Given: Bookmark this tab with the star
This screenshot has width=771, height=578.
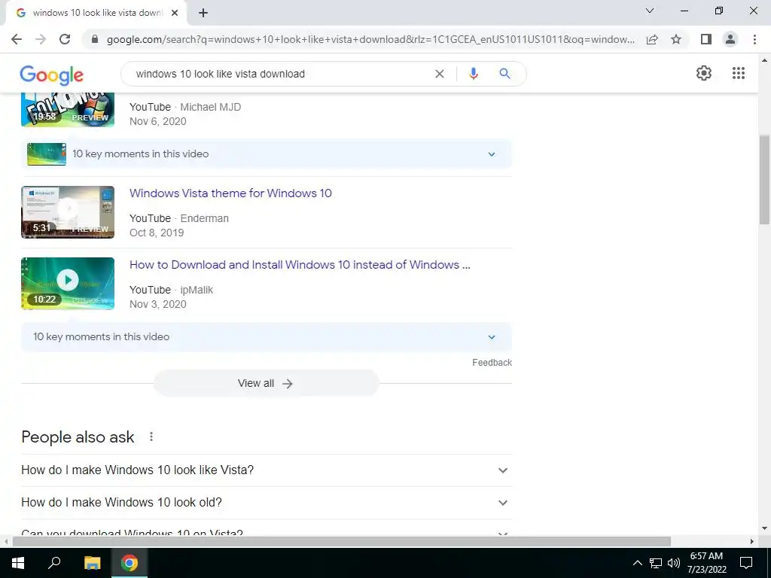Looking at the screenshot, I should tap(676, 39).
